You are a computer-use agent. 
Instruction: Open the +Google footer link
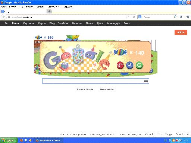pyautogui.click(x=149, y=134)
